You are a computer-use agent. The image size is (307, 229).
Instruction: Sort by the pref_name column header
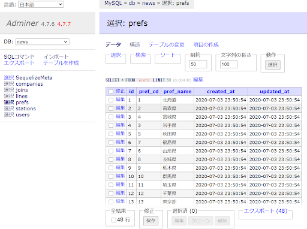pyautogui.click(x=177, y=92)
